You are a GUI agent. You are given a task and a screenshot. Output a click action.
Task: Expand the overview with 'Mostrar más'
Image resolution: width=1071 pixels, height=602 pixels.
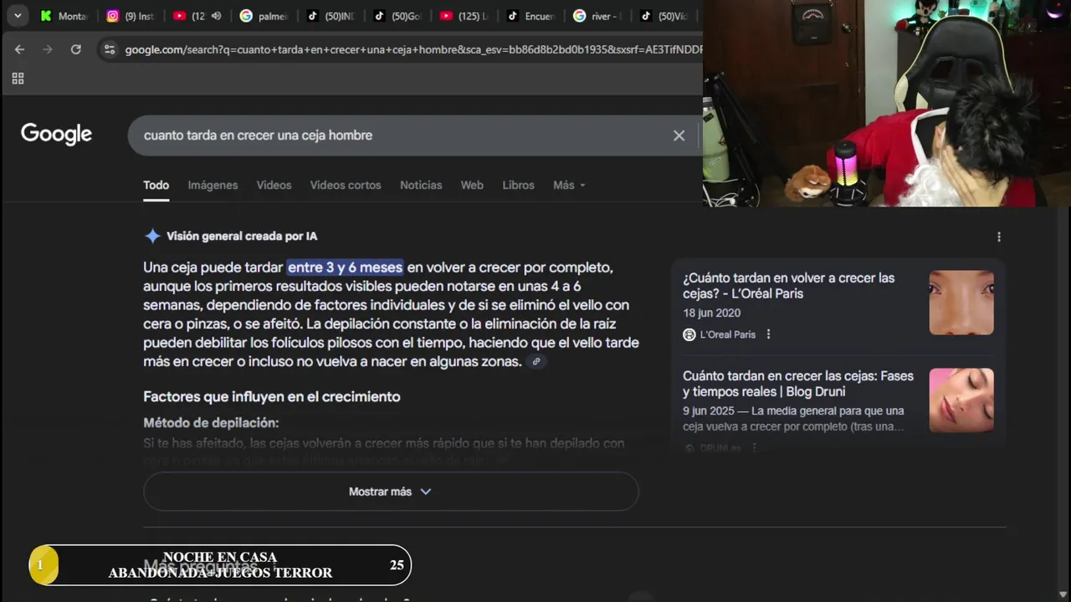[x=391, y=492]
